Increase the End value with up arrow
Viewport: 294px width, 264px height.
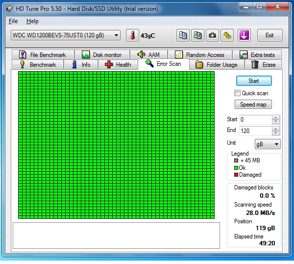click(x=275, y=129)
